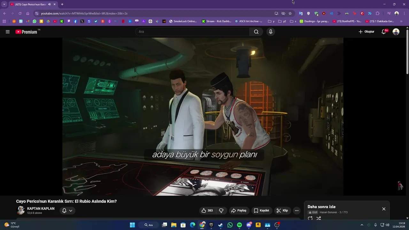Toggle playlist shuffle button
Viewport: 409px width, 230px height.
click(319, 218)
